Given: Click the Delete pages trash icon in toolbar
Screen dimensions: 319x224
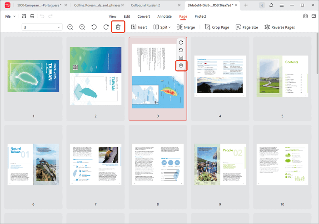Looking at the screenshot, I should [x=118, y=27].
